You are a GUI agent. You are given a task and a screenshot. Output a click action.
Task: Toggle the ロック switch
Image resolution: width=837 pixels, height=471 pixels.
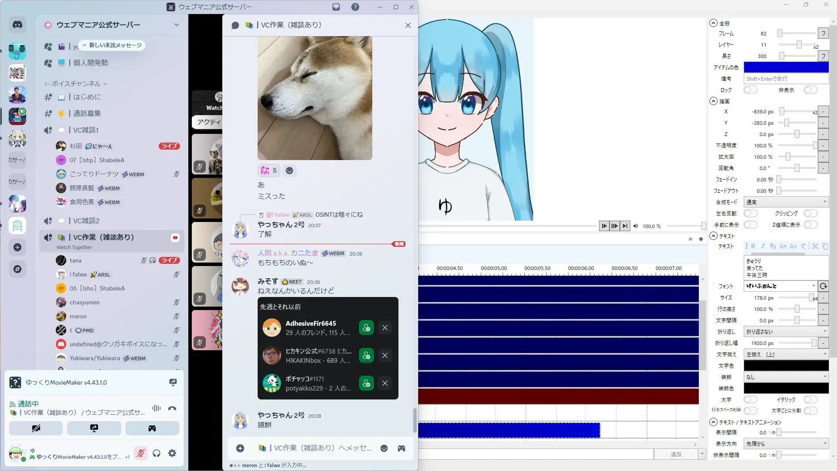tap(750, 90)
